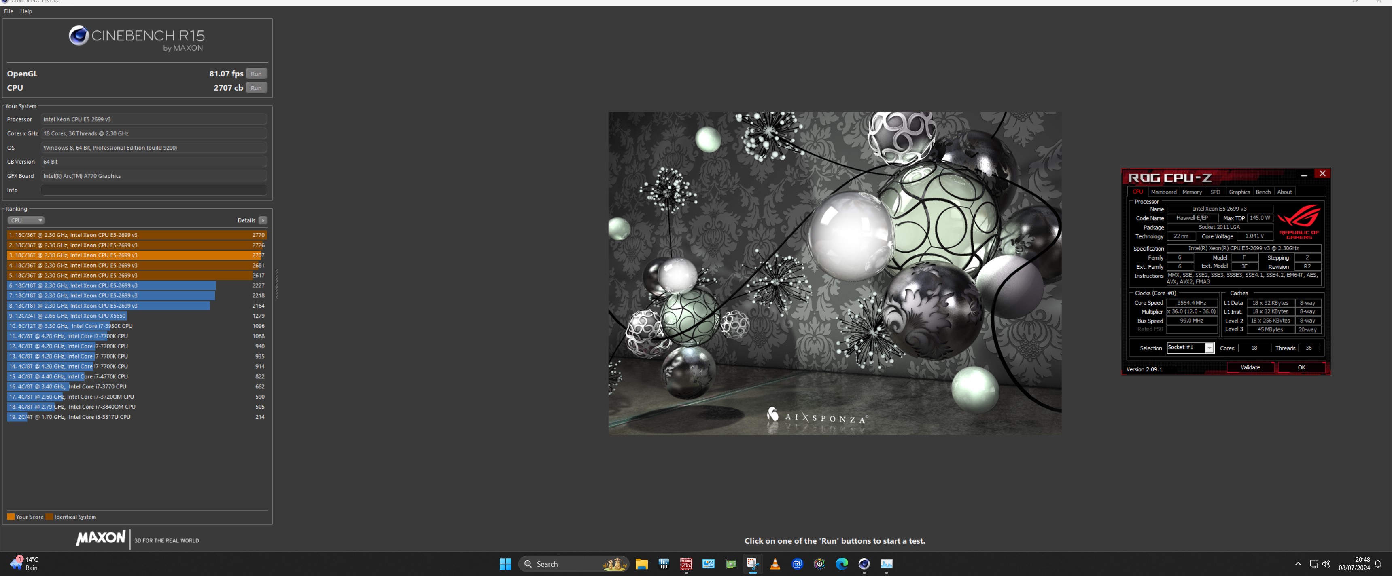This screenshot has height=576, width=1392.
Task: Open the hexagon RGB power taskbar icon
Action: [820, 564]
